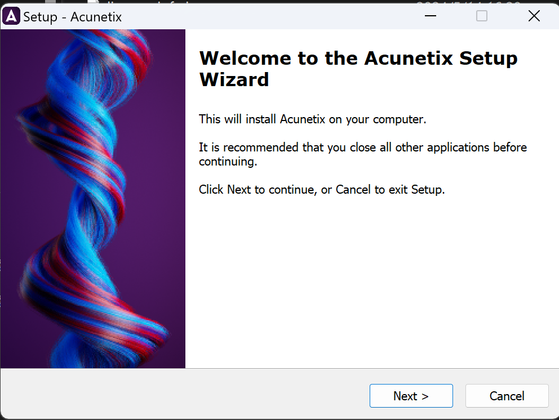This screenshot has width=559, height=420.
Task: Activate the highlighted Next > control
Action: pos(411,396)
